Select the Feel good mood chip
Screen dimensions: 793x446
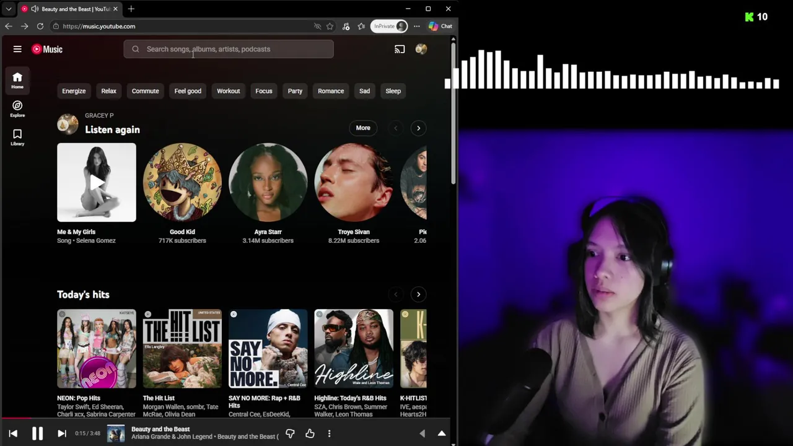tap(188, 91)
